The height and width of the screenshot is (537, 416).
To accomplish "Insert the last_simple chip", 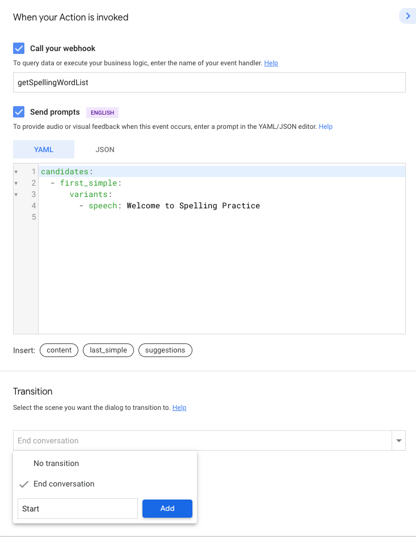I will tap(108, 350).
